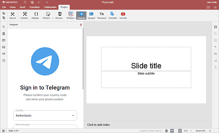Screen dimensions: 219x133
Task: Click the Slide 1 of 1 indicator
Action: click(x=14, y=131)
